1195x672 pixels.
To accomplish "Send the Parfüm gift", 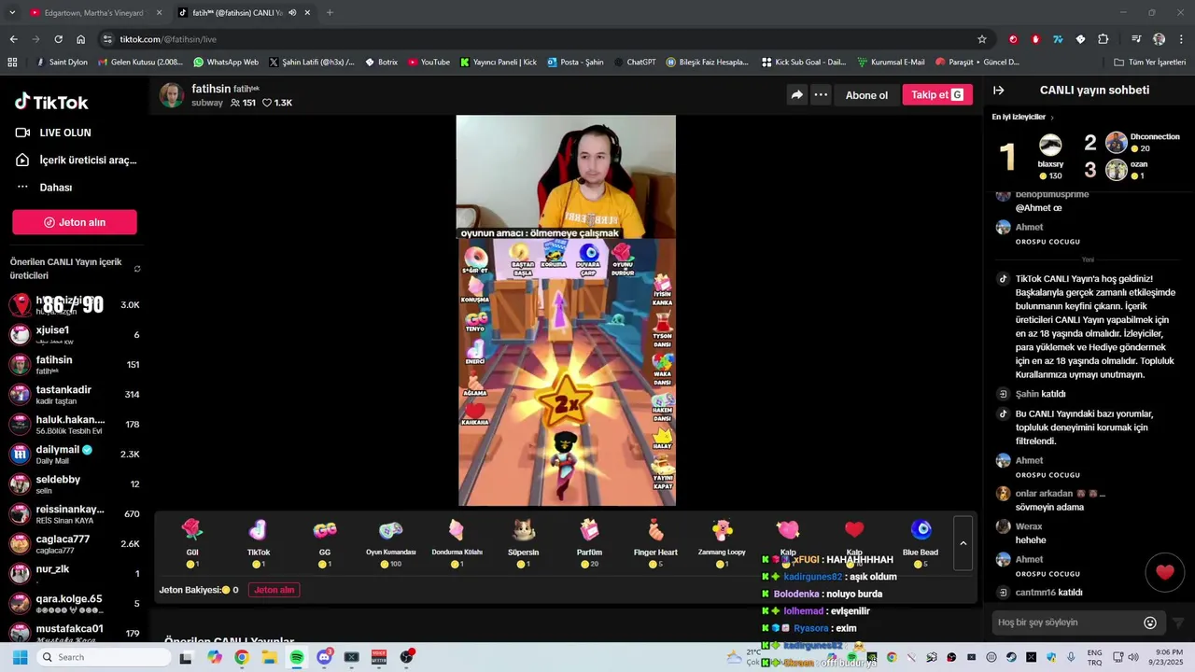I will [x=589, y=542].
